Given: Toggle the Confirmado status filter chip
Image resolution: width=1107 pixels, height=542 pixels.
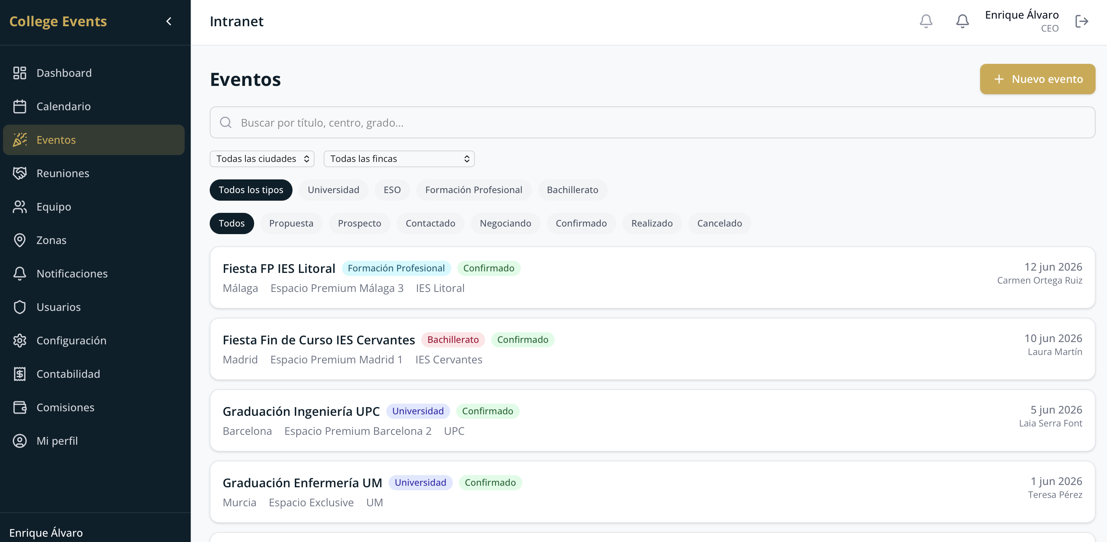Looking at the screenshot, I should coord(580,223).
